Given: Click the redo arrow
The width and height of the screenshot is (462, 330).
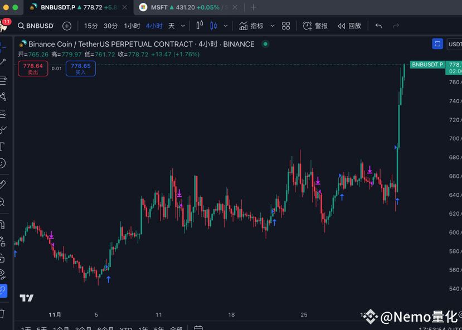Looking at the screenshot, I should pyautogui.click(x=396, y=26).
